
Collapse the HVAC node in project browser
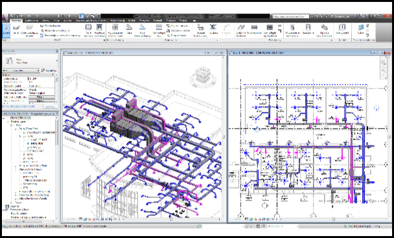[12, 125]
